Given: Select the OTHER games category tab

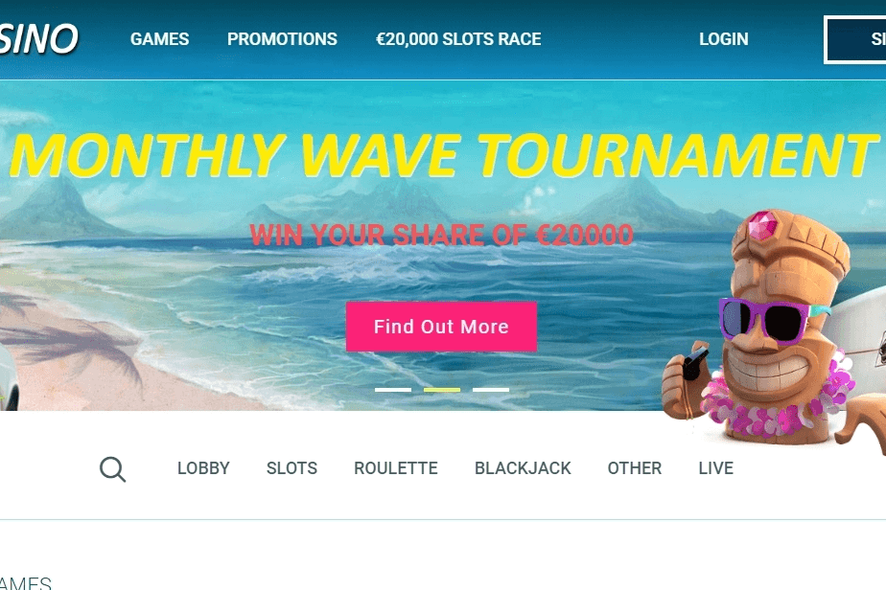Looking at the screenshot, I should coord(635,468).
